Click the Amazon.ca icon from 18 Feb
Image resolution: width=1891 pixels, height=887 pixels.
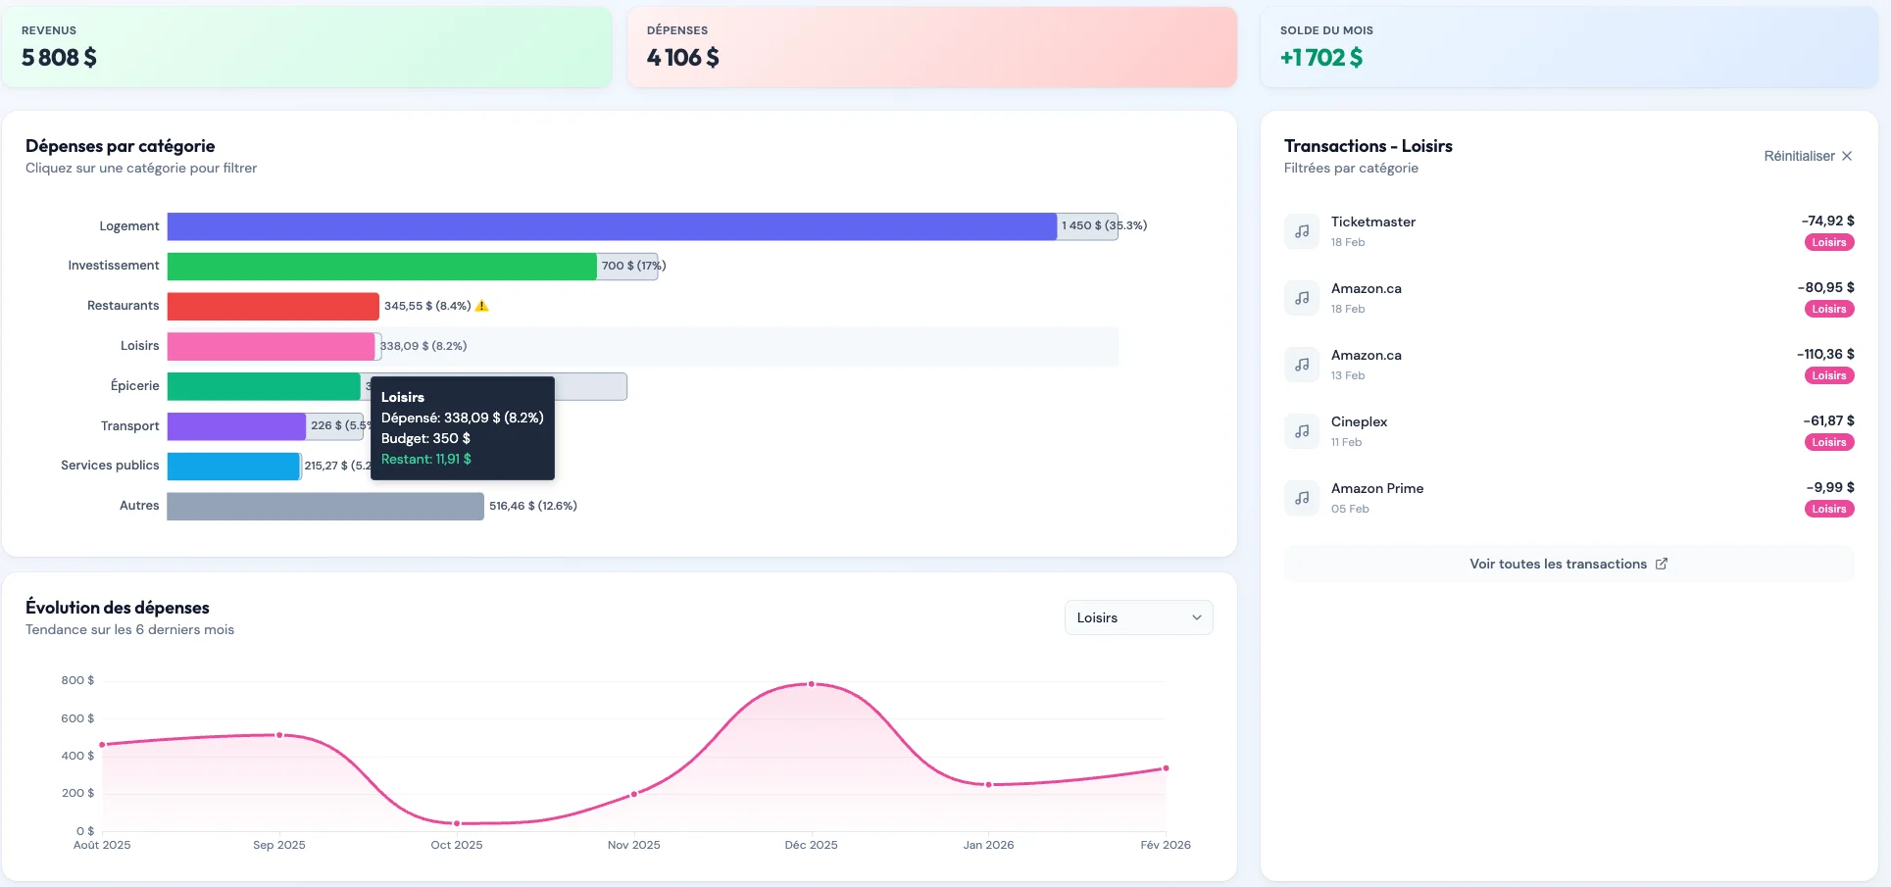point(1301,297)
